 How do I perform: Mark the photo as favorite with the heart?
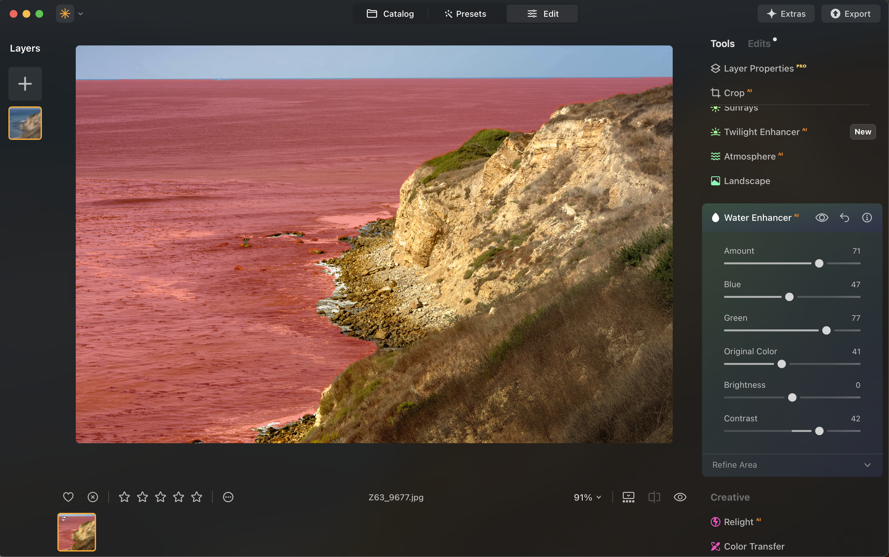(x=69, y=497)
